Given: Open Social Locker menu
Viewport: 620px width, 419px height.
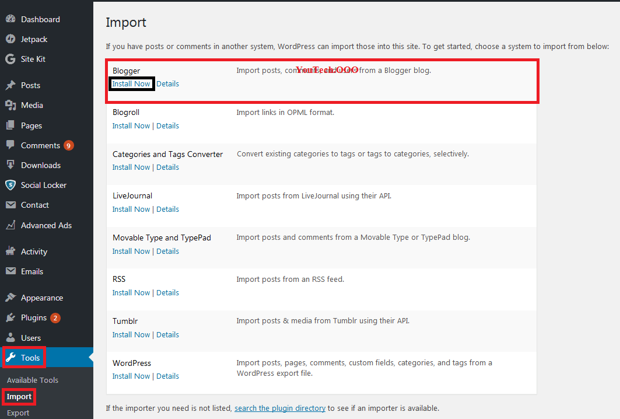Looking at the screenshot, I should 44,185.
